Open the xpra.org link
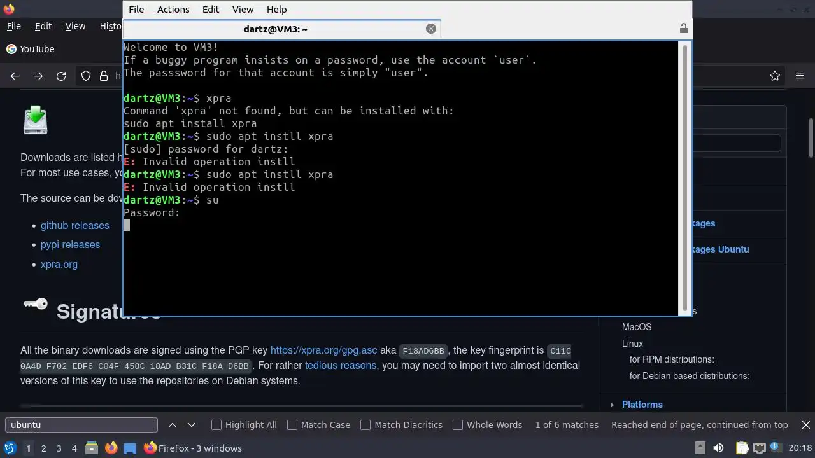Viewport: 815px width, 458px height. pos(59,264)
